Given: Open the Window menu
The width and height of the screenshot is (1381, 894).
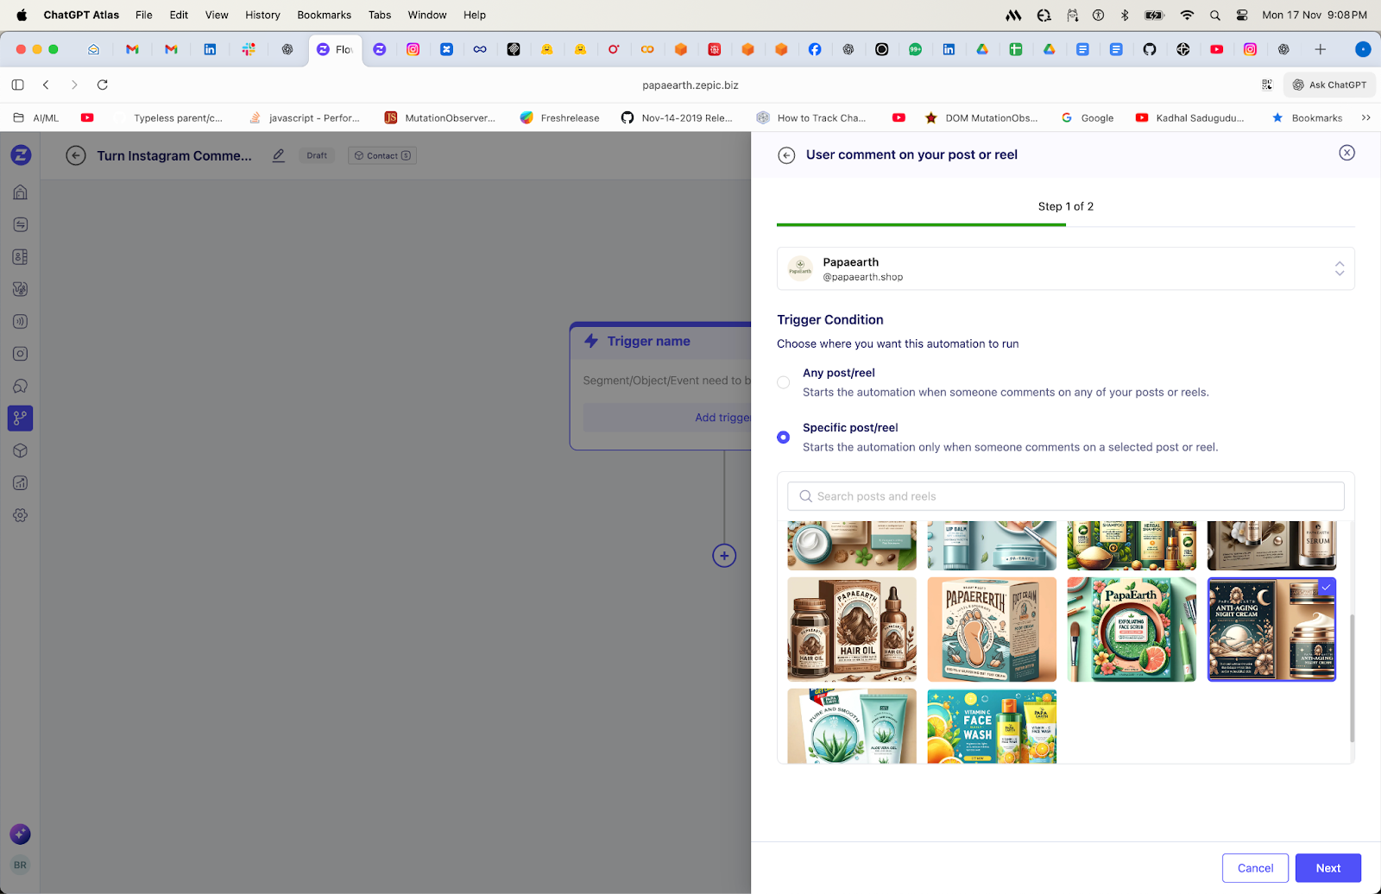Looking at the screenshot, I should (427, 15).
